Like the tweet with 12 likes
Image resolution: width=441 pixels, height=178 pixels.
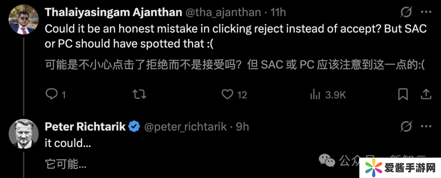227,94
